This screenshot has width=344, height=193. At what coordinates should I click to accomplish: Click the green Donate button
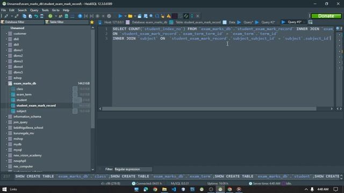(x=326, y=16)
